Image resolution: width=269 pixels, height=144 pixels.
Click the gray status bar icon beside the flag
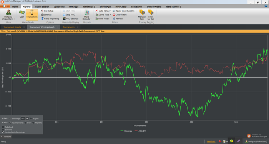point(224,141)
